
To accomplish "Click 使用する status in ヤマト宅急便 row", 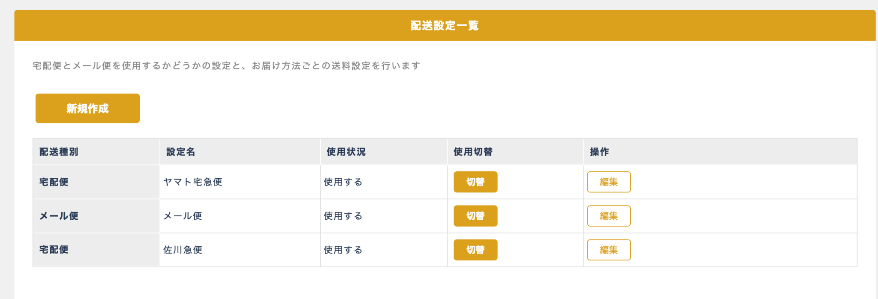I will tap(343, 182).
